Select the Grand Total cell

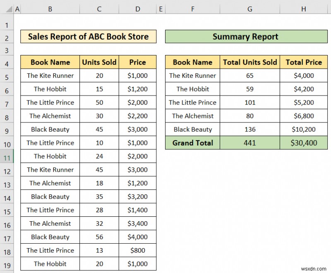[x=192, y=143]
